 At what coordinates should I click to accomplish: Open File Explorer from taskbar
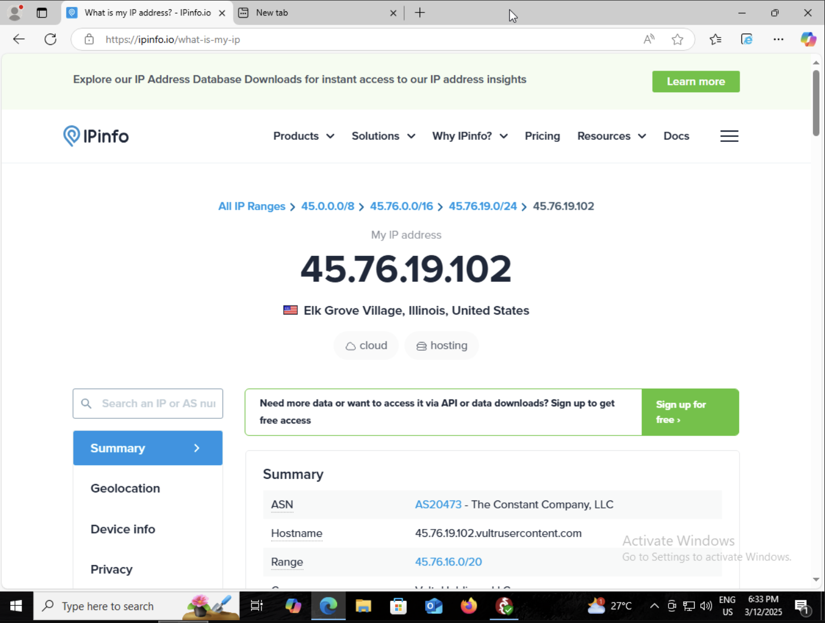tap(363, 606)
